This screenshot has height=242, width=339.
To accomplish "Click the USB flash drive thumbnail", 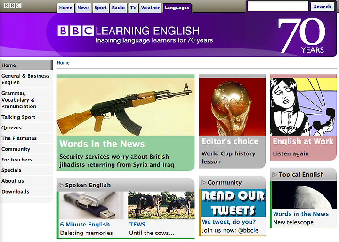I will [x=92, y=205].
